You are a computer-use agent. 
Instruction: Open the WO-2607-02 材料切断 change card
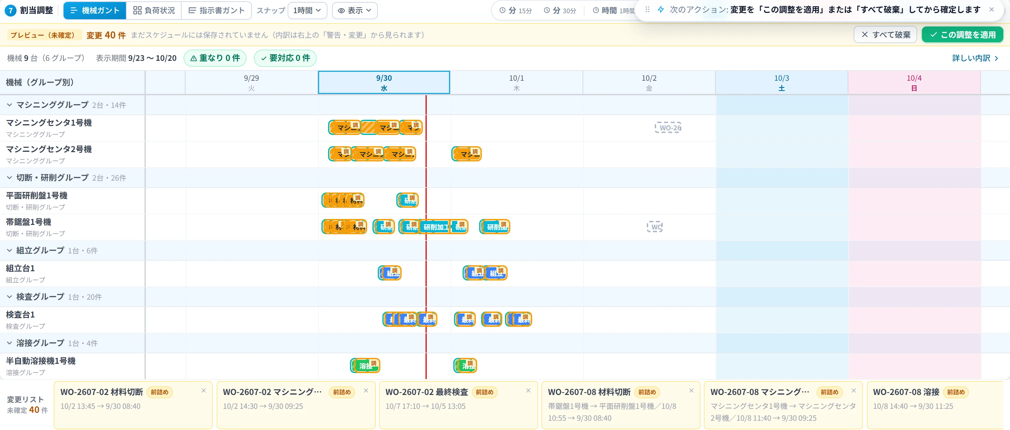pyautogui.click(x=133, y=405)
